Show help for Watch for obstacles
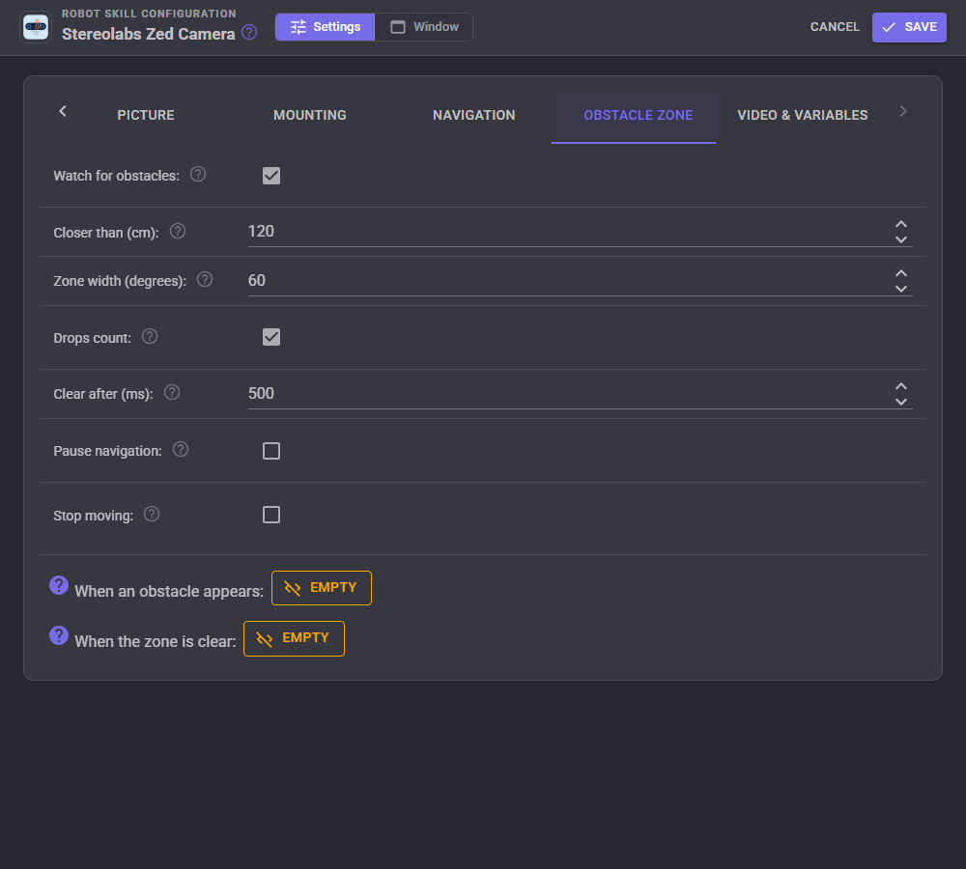This screenshot has width=966, height=869. point(198,175)
